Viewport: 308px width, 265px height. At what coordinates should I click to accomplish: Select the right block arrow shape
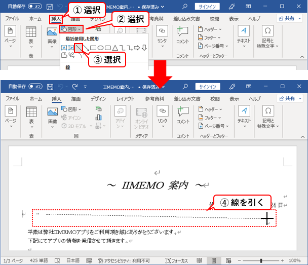coord(137,48)
